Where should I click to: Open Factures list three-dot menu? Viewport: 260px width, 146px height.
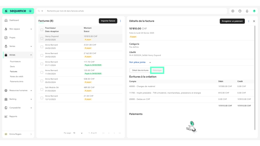[121, 21]
